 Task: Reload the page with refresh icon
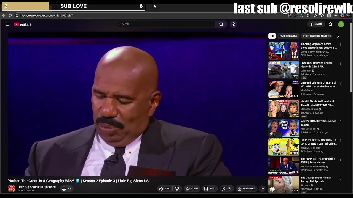click(x=10, y=15)
